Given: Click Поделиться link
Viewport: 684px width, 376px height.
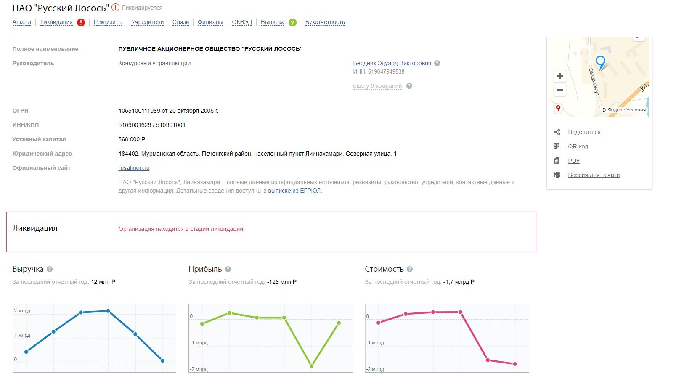Looking at the screenshot, I should (x=584, y=132).
